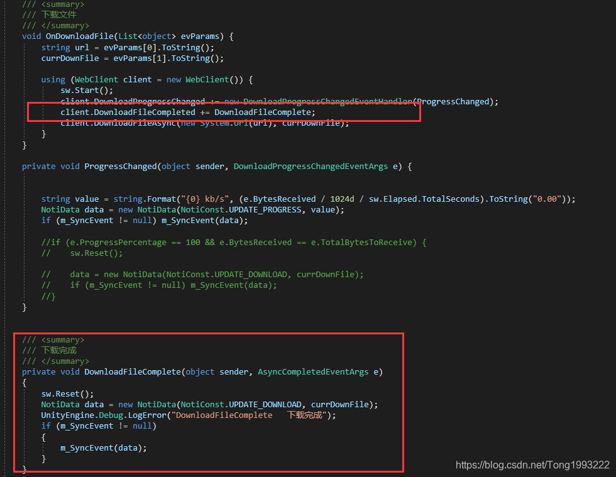The image size is (616, 477).
Task: Click commented 'sw.Reset();' line
Action: point(82,253)
